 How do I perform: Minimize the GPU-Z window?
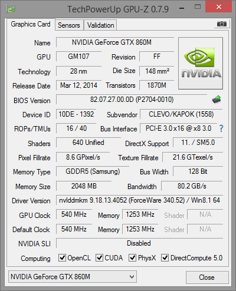pos(182,8)
